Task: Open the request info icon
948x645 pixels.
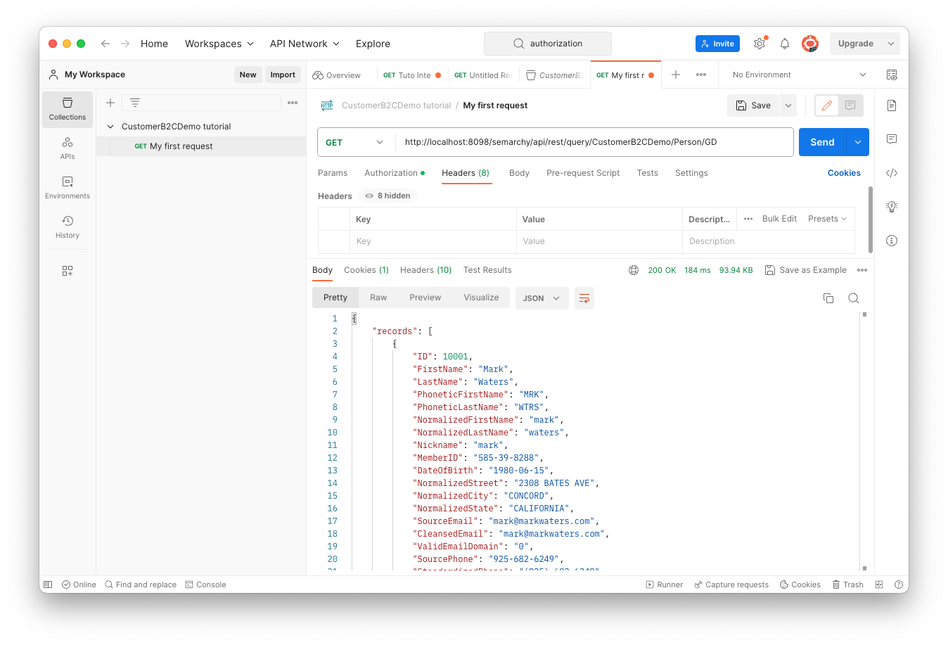Action: click(892, 241)
